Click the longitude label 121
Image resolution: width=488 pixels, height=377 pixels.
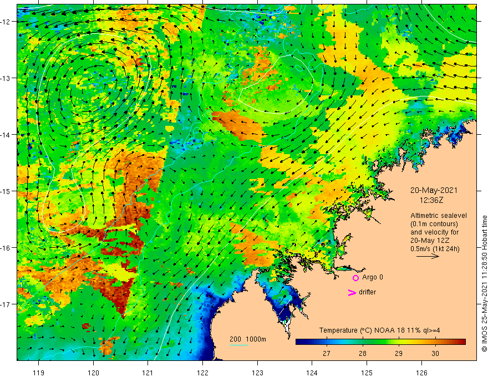click(148, 373)
